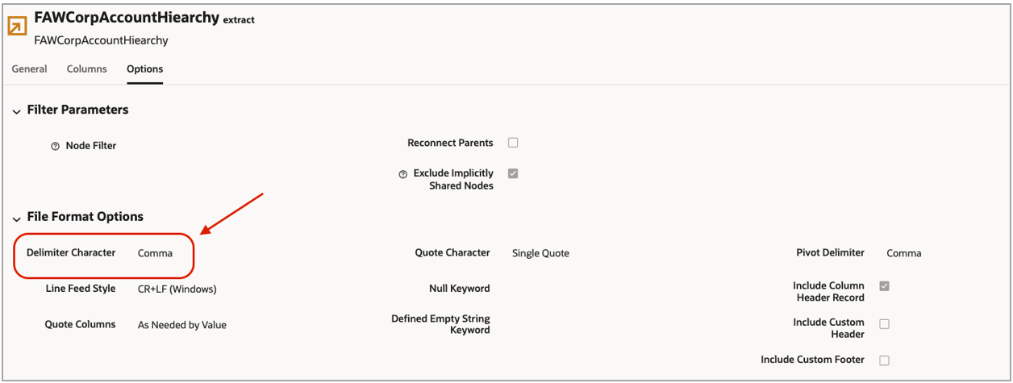Enable the Include Custom Footer checkbox
The height and width of the screenshot is (383, 1013).
click(x=884, y=360)
